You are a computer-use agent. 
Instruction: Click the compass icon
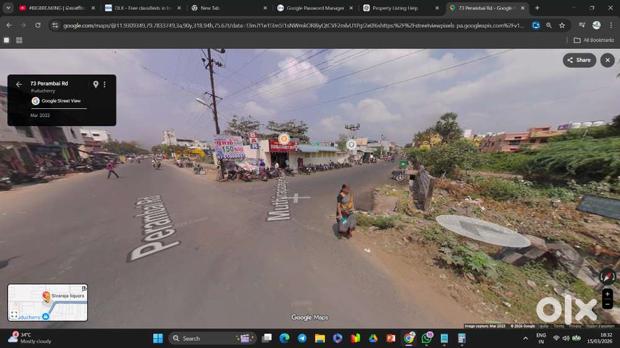(x=608, y=277)
